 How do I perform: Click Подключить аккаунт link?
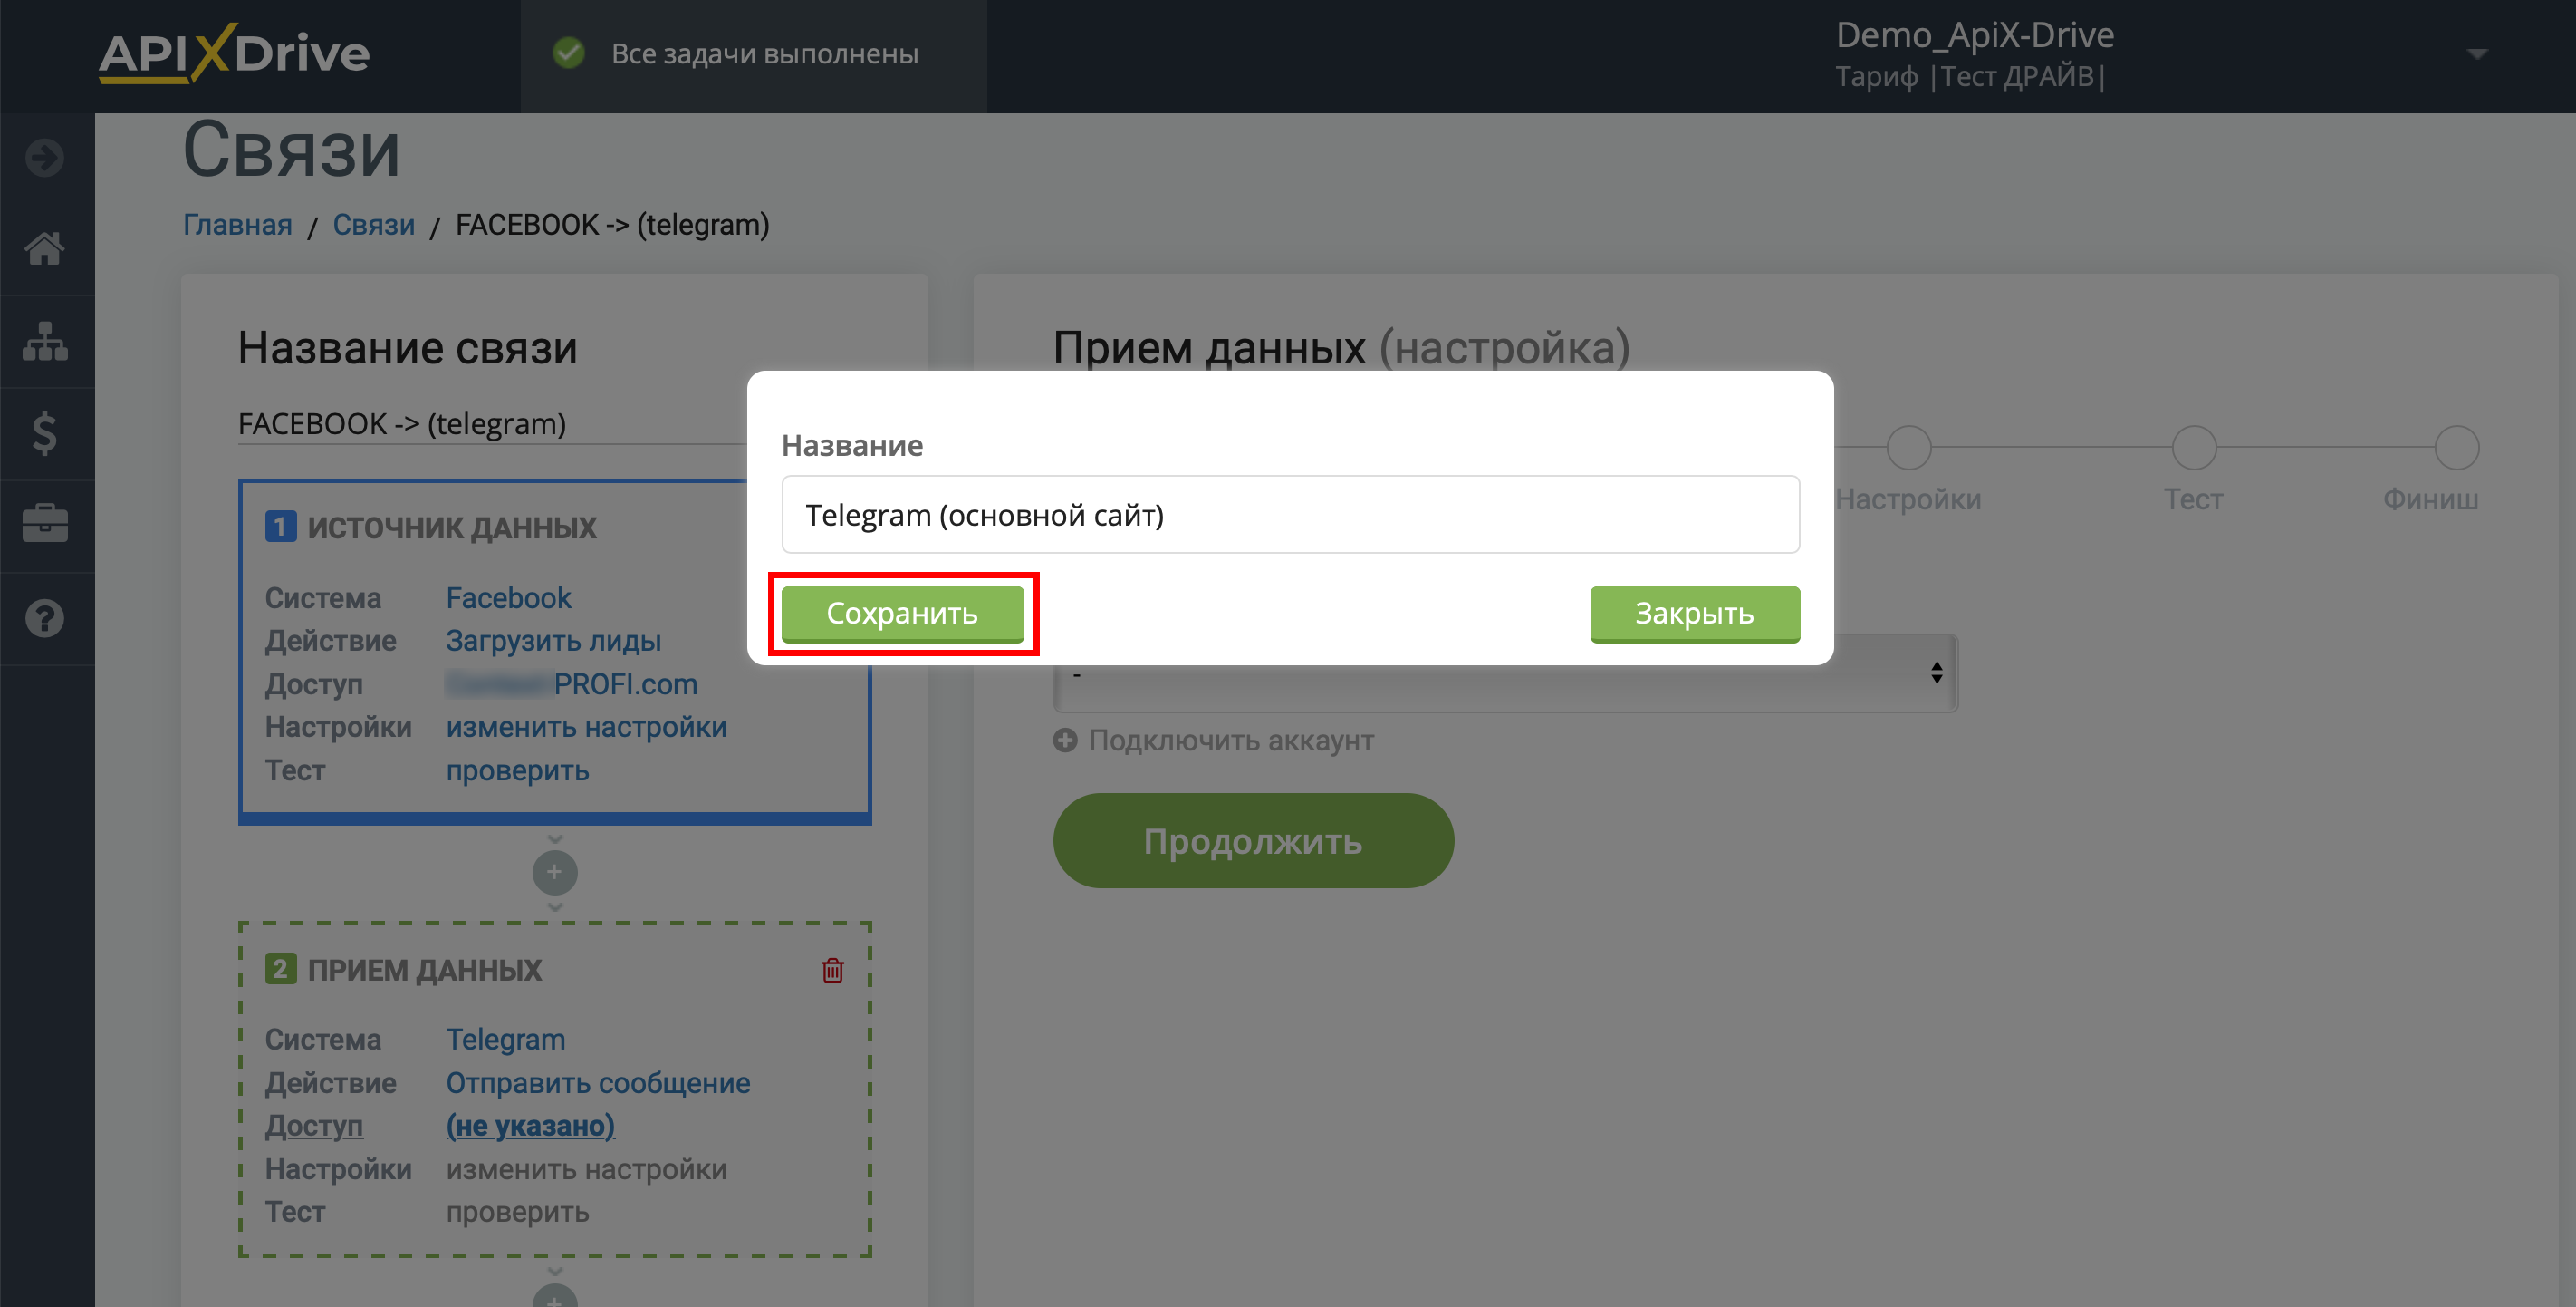pos(1231,741)
